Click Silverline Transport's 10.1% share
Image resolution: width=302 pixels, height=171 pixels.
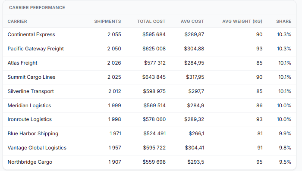coord(285,91)
